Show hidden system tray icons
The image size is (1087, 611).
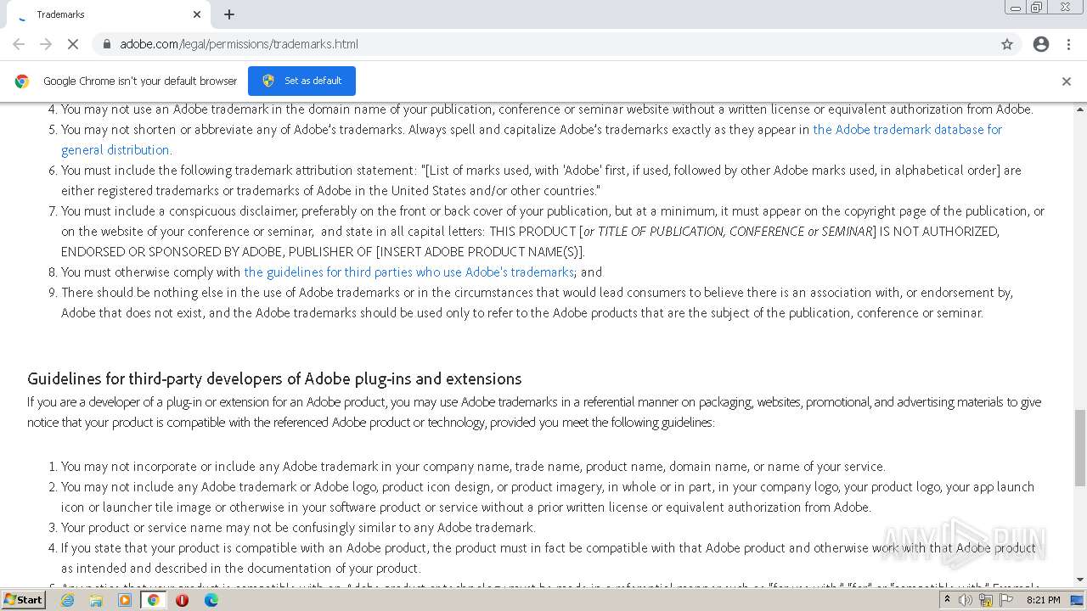(x=947, y=600)
